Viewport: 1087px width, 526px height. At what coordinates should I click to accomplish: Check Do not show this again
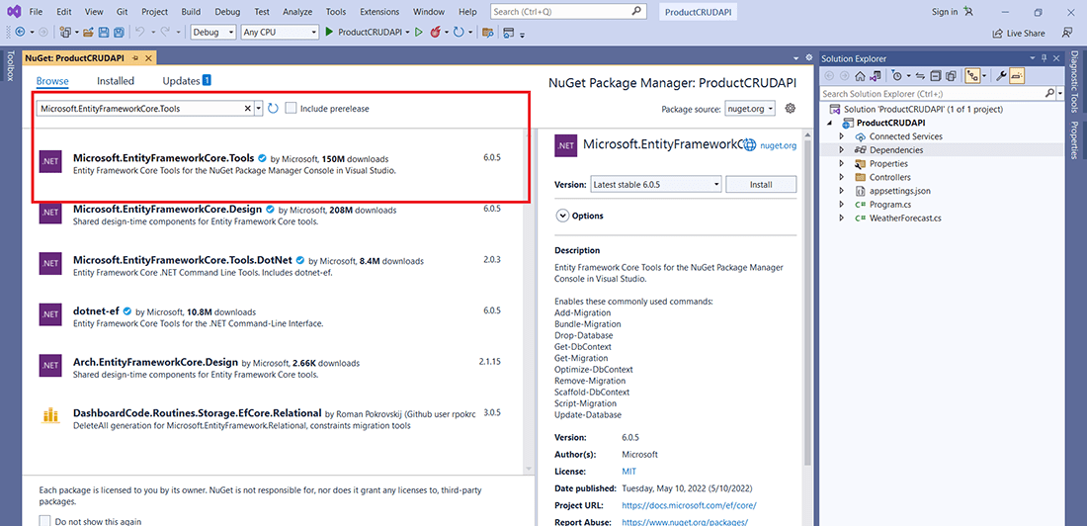[45, 520]
